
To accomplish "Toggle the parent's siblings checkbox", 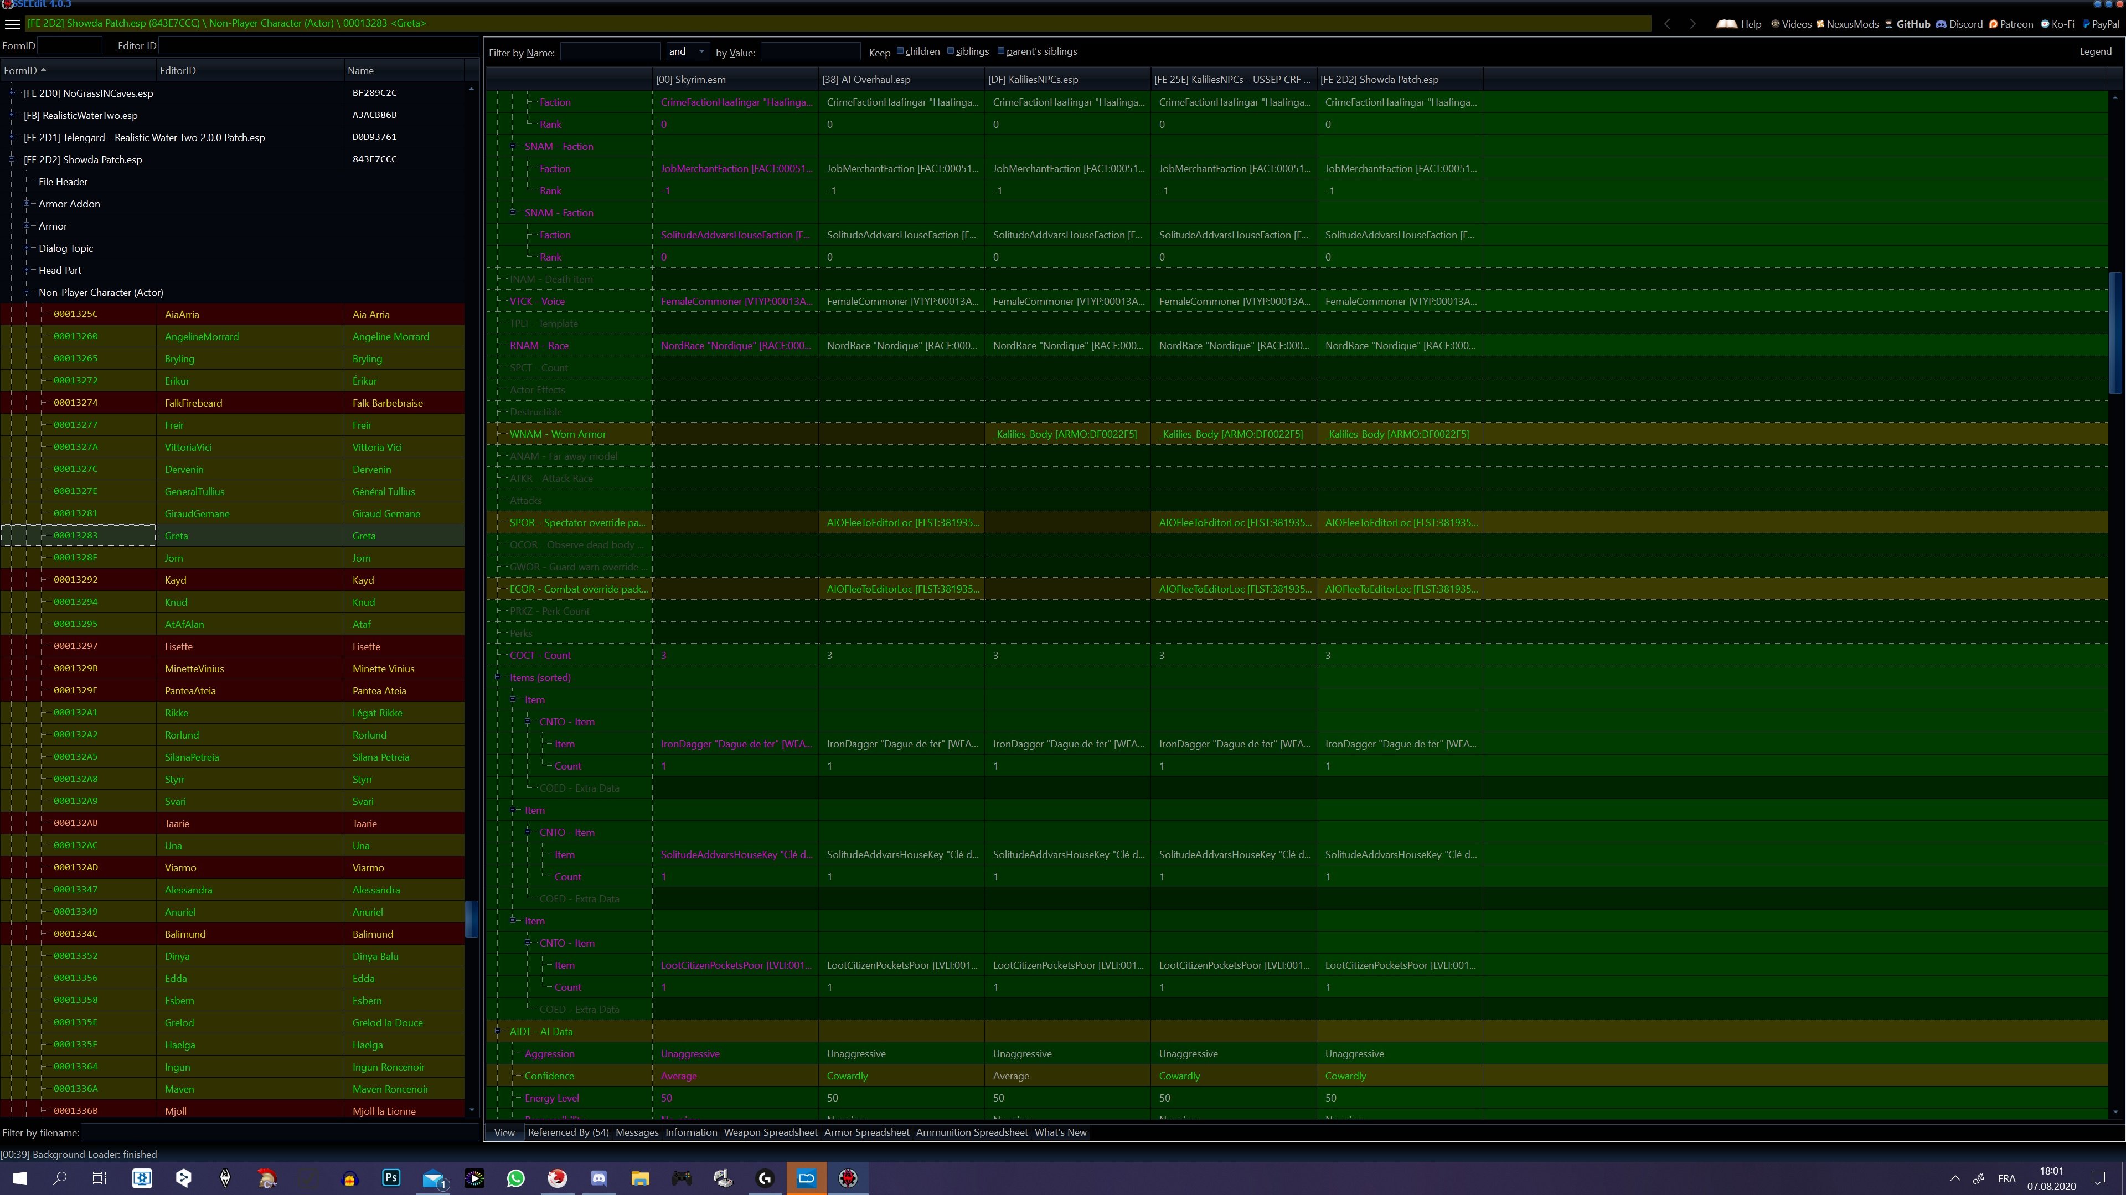I will (x=1001, y=51).
